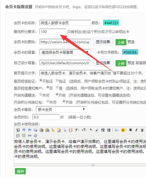Click inside the 会员卡使用说明 editor text area

point(80,151)
